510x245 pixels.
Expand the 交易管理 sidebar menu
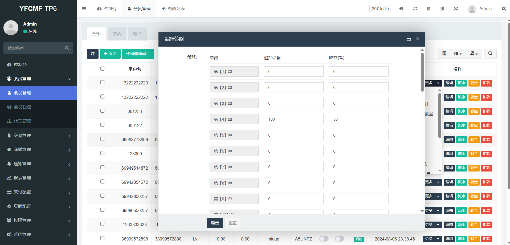(x=38, y=136)
